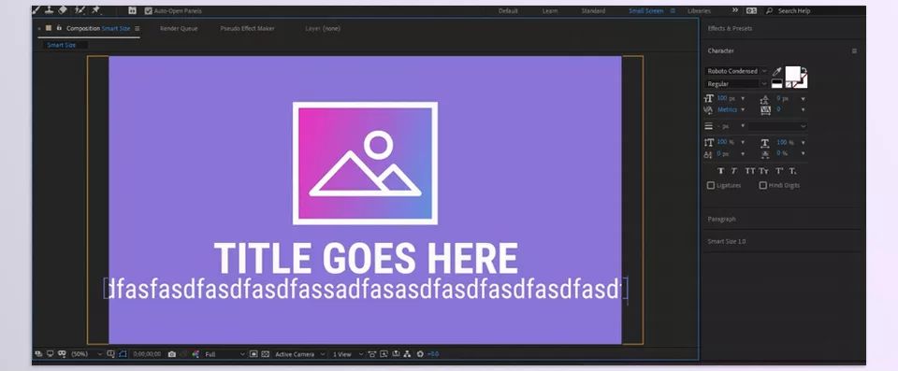Open the Regular font style dropdown
The width and height of the screenshot is (898, 371).
(x=736, y=84)
